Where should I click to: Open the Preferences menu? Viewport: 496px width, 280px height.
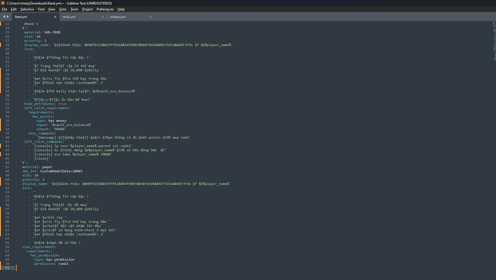pyautogui.click(x=105, y=9)
